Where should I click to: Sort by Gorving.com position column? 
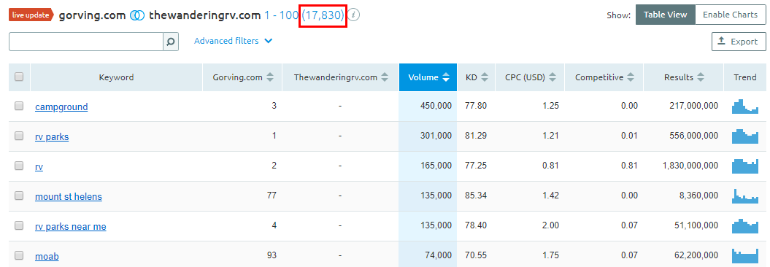click(x=242, y=77)
